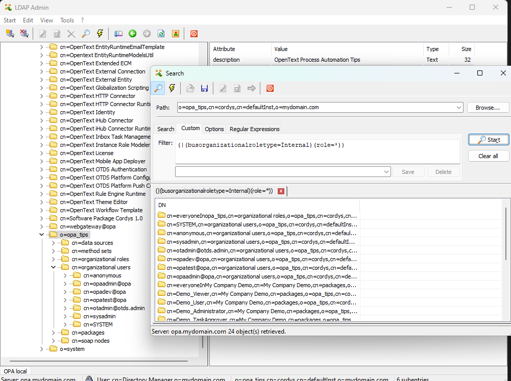
Task: Click the red Exit icon in main toolbar
Action: (194, 34)
